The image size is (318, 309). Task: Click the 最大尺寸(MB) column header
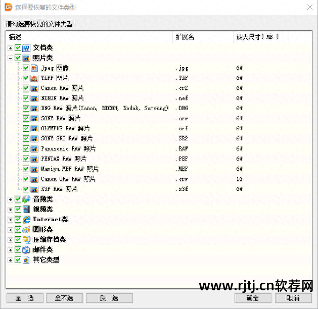pyautogui.click(x=261, y=37)
